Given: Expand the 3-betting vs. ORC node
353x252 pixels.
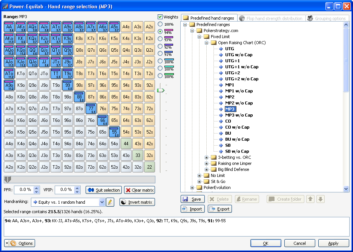Looking at the screenshot, I should [x=206, y=157].
